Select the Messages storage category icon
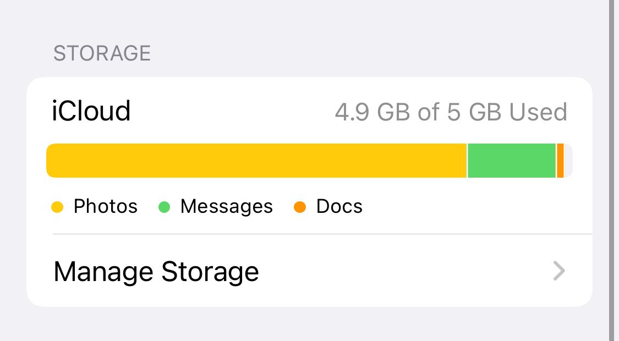This screenshot has width=619, height=341. (x=164, y=207)
